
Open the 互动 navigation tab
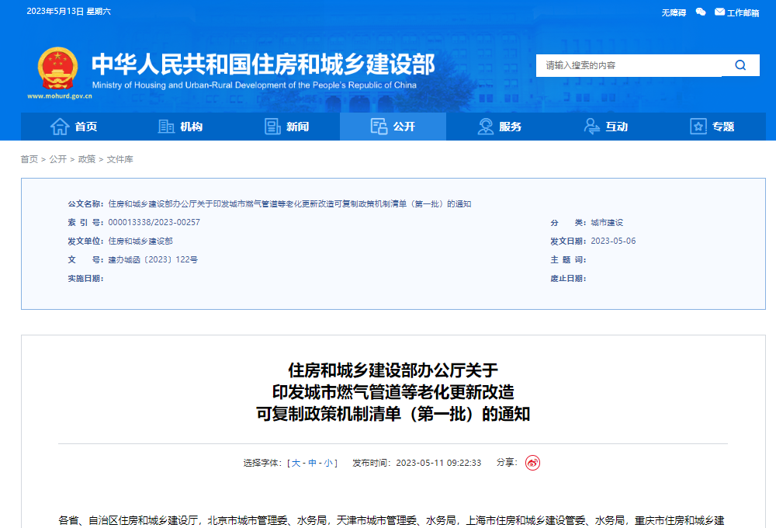click(606, 127)
